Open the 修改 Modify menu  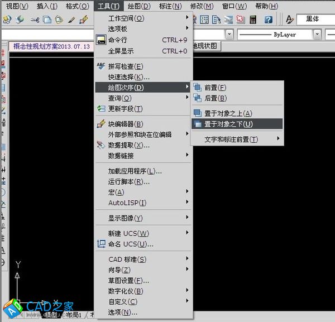[202, 6]
